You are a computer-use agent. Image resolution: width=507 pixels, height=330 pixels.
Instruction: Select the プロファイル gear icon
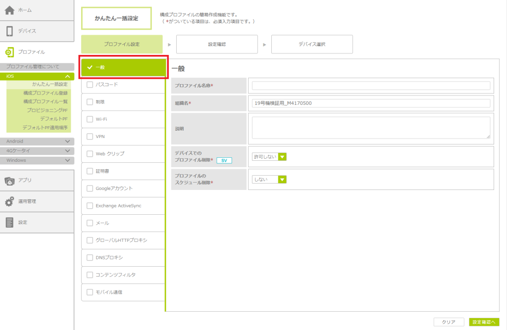coord(9,52)
